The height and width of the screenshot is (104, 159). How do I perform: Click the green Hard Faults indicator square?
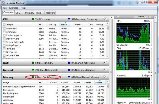click(33, 77)
